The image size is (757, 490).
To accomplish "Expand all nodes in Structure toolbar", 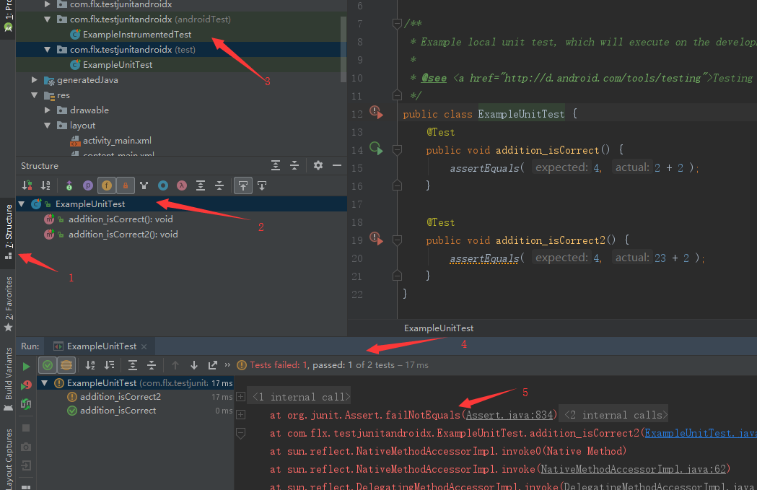I will [x=201, y=185].
